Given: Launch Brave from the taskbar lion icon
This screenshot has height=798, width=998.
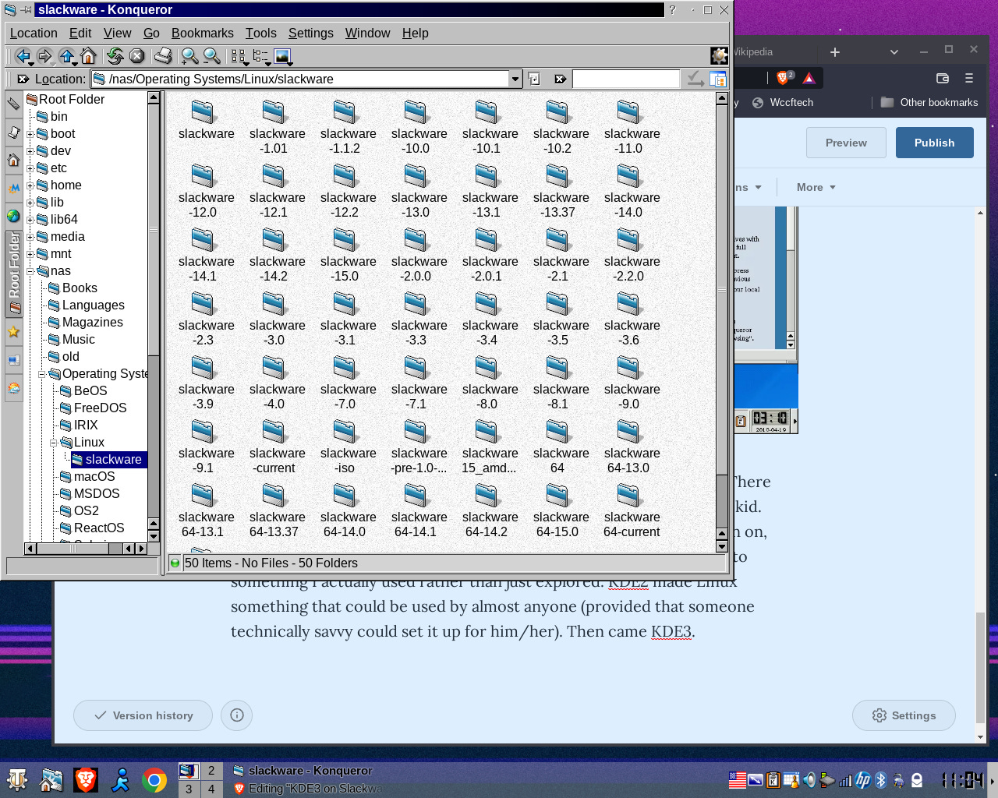Looking at the screenshot, I should point(86,780).
